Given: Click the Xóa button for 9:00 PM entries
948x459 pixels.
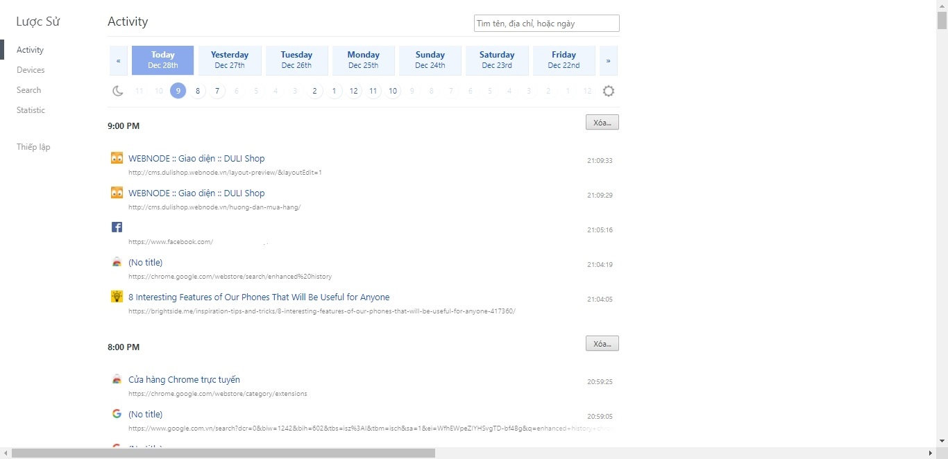Looking at the screenshot, I should point(601,122).
